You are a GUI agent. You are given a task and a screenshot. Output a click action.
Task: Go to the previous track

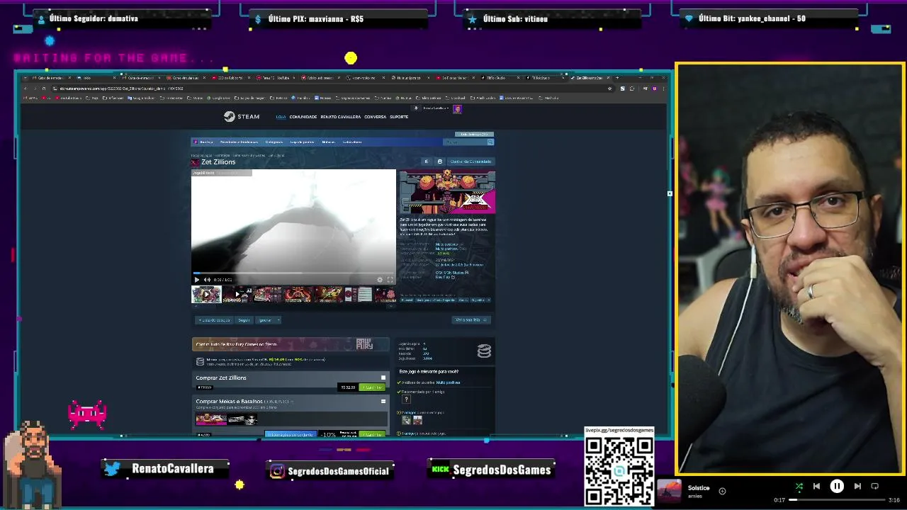tap(816, 486)
